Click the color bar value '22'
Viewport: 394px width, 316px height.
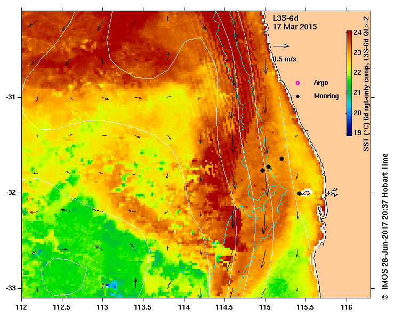358,73
